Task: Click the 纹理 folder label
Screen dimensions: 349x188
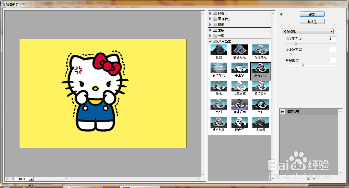Action: point(221,36)
